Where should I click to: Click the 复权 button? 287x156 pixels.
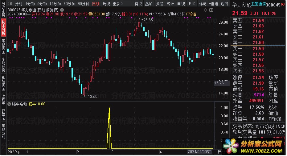pos(138,4)
